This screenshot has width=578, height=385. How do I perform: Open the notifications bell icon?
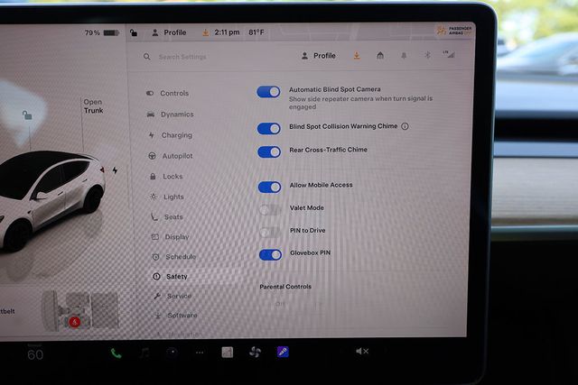(403, 56)
